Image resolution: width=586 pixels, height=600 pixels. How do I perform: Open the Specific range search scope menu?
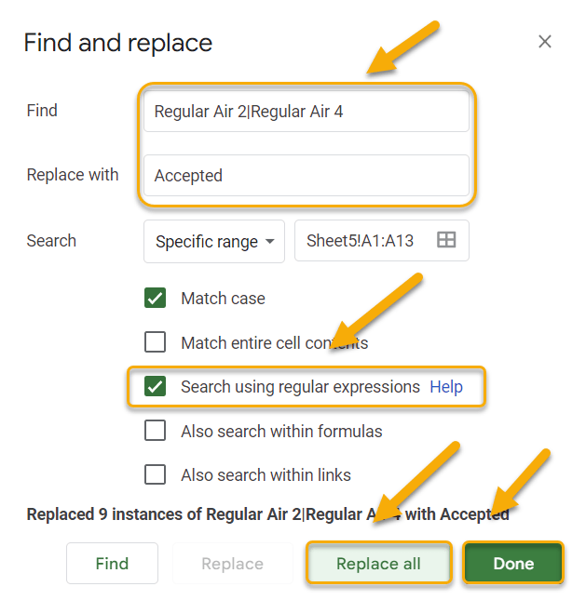tap(214, 242)
